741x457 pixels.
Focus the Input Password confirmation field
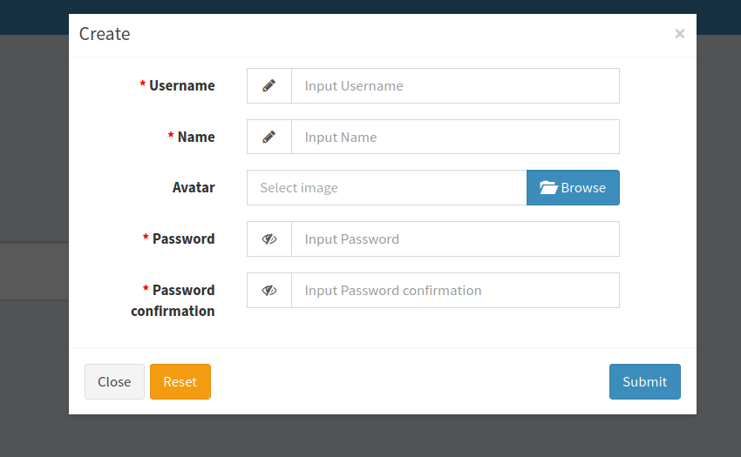[x=455, y=291]
